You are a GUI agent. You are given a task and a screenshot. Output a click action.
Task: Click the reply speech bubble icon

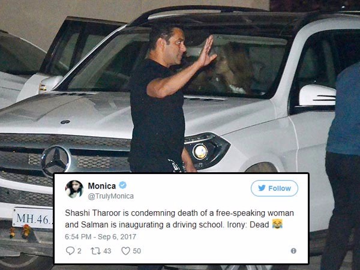[70, 251]
